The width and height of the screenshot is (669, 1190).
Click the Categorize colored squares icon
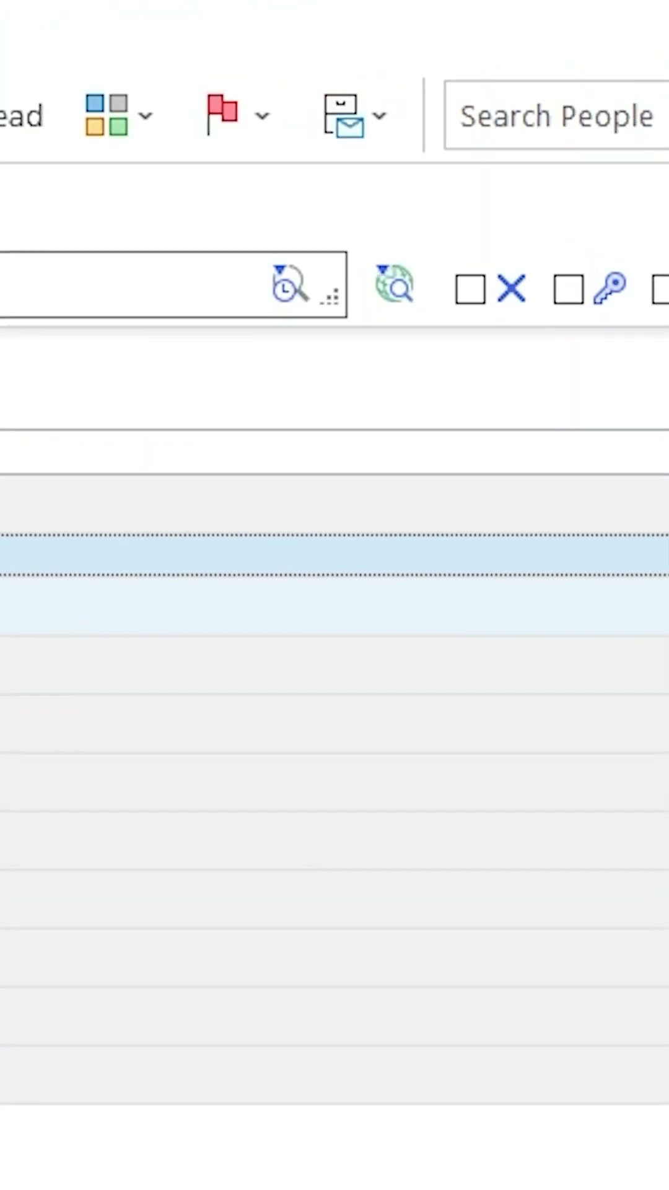(107, 115)
